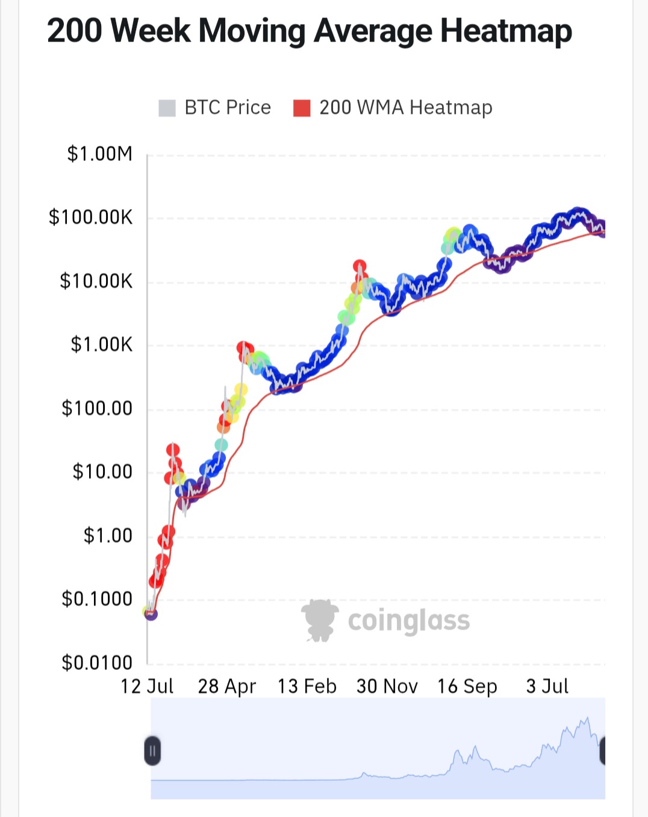
Task: Click the grey BTC Price legend square
Action: [167, 108]
